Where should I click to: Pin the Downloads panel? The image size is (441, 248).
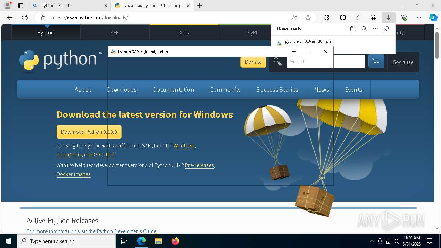(386, 29)
